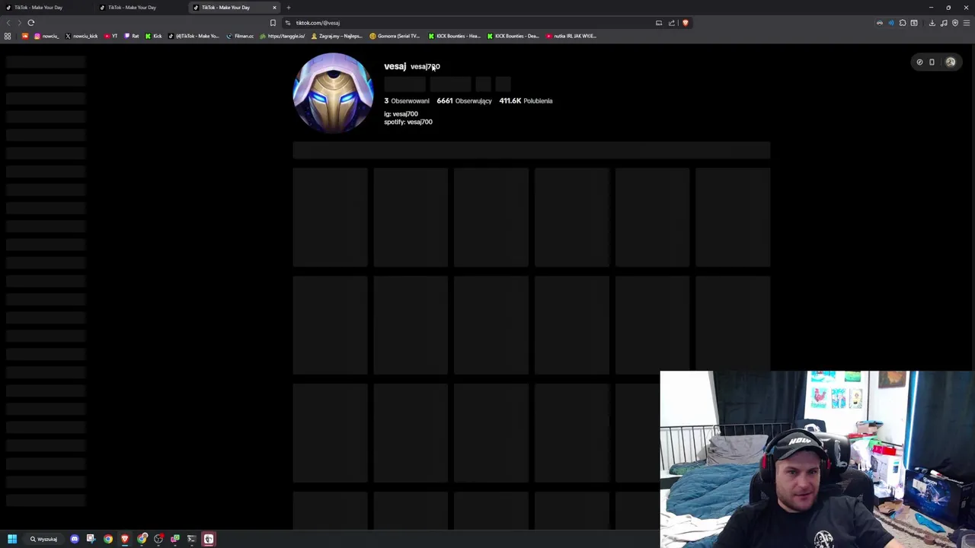Open the Windows Start menu
Viewport: 975px width, 548px height.
12,539
